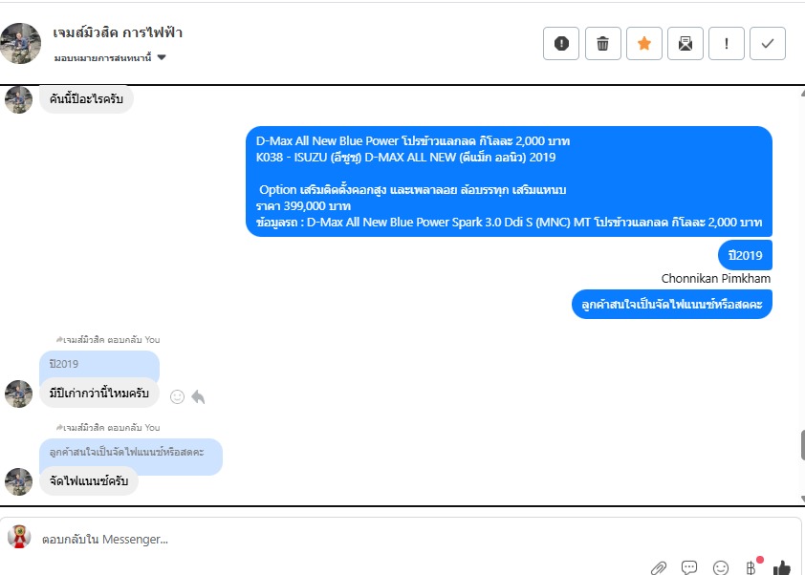Open the มอบหมายการสนทนานี้ assignment menu
The width and height of the screenshot is (805, 575).
point(102,58)
